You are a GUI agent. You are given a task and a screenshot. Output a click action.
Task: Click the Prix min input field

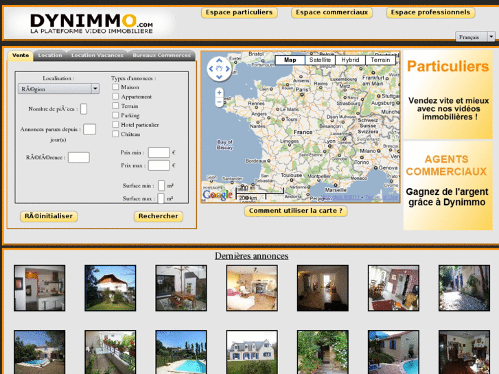click(159, 152)
